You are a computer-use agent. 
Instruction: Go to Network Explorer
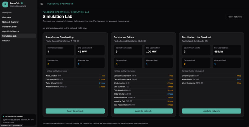pyautogui.click(x=19, y=22)
